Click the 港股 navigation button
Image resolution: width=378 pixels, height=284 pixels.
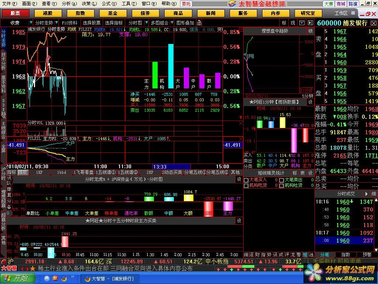pyautogui.click(x=48, y=13)
